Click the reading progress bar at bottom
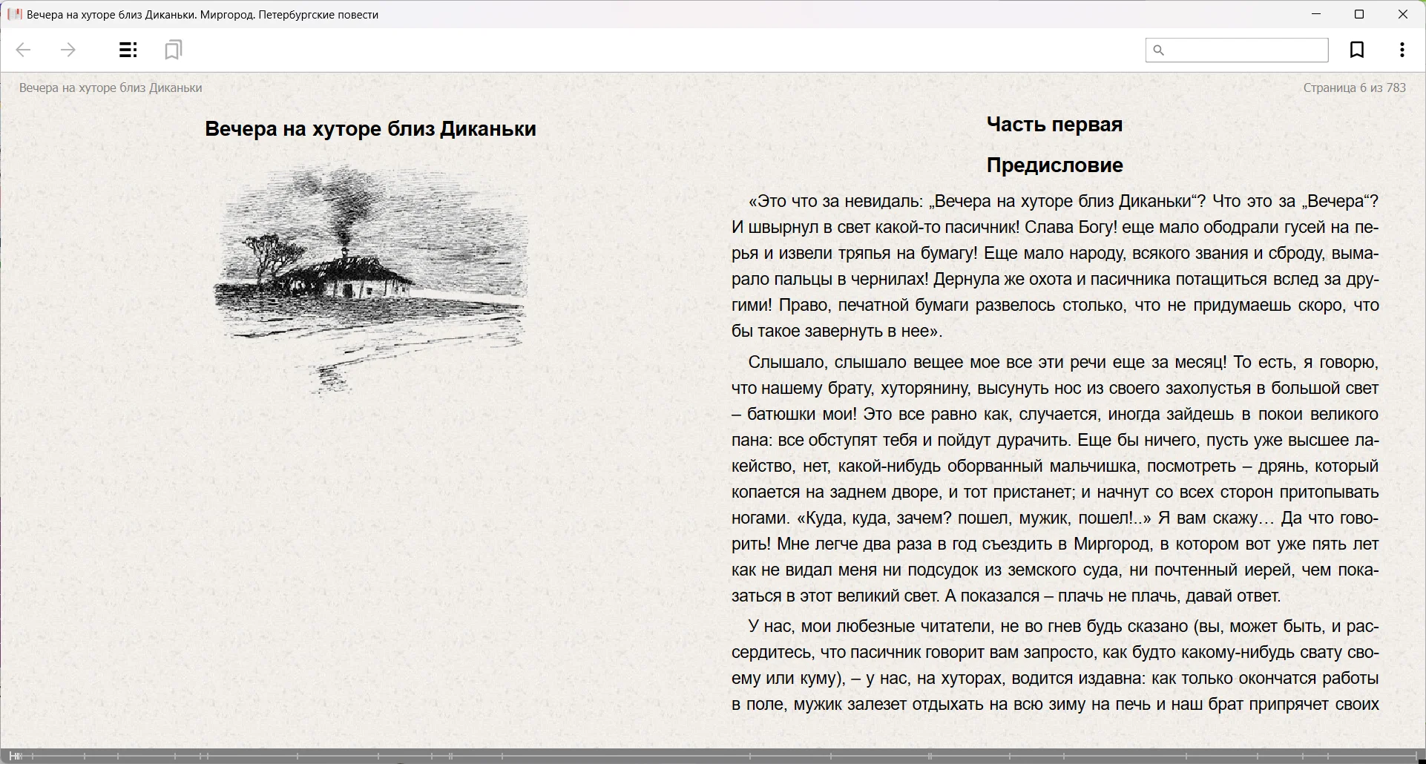The height and width of the screenshot is (764, 1426). (712, 757)
